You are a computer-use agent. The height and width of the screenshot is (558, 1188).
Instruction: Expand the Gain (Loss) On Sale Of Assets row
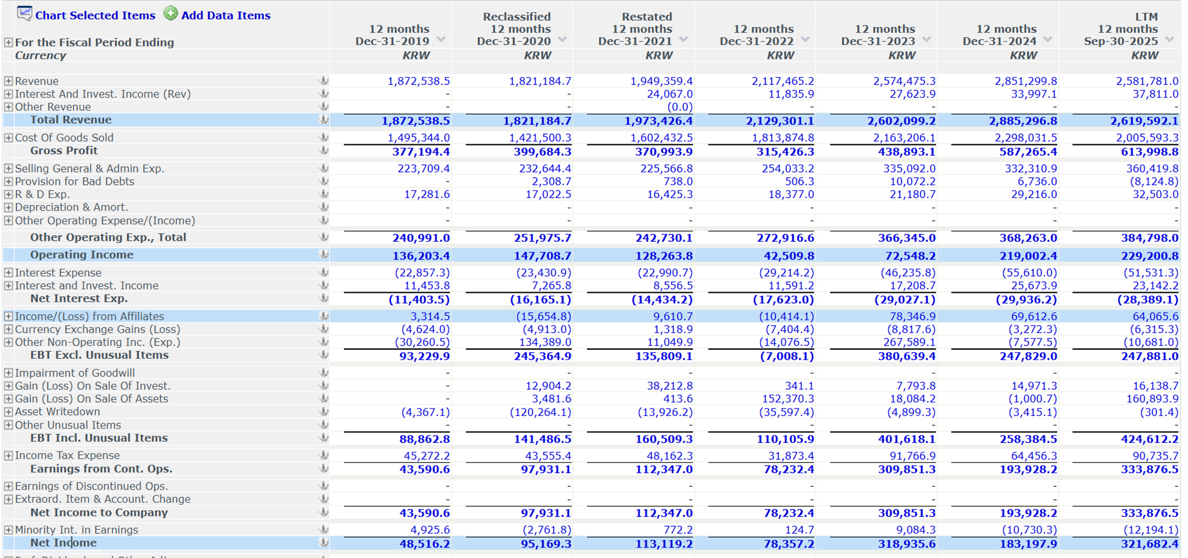8,399
